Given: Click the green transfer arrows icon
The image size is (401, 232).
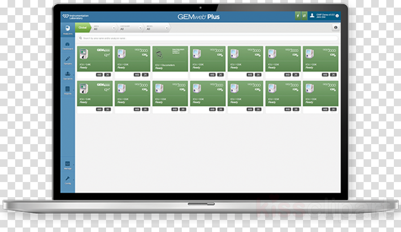Looking at the screenshot, I should point(304,16).
